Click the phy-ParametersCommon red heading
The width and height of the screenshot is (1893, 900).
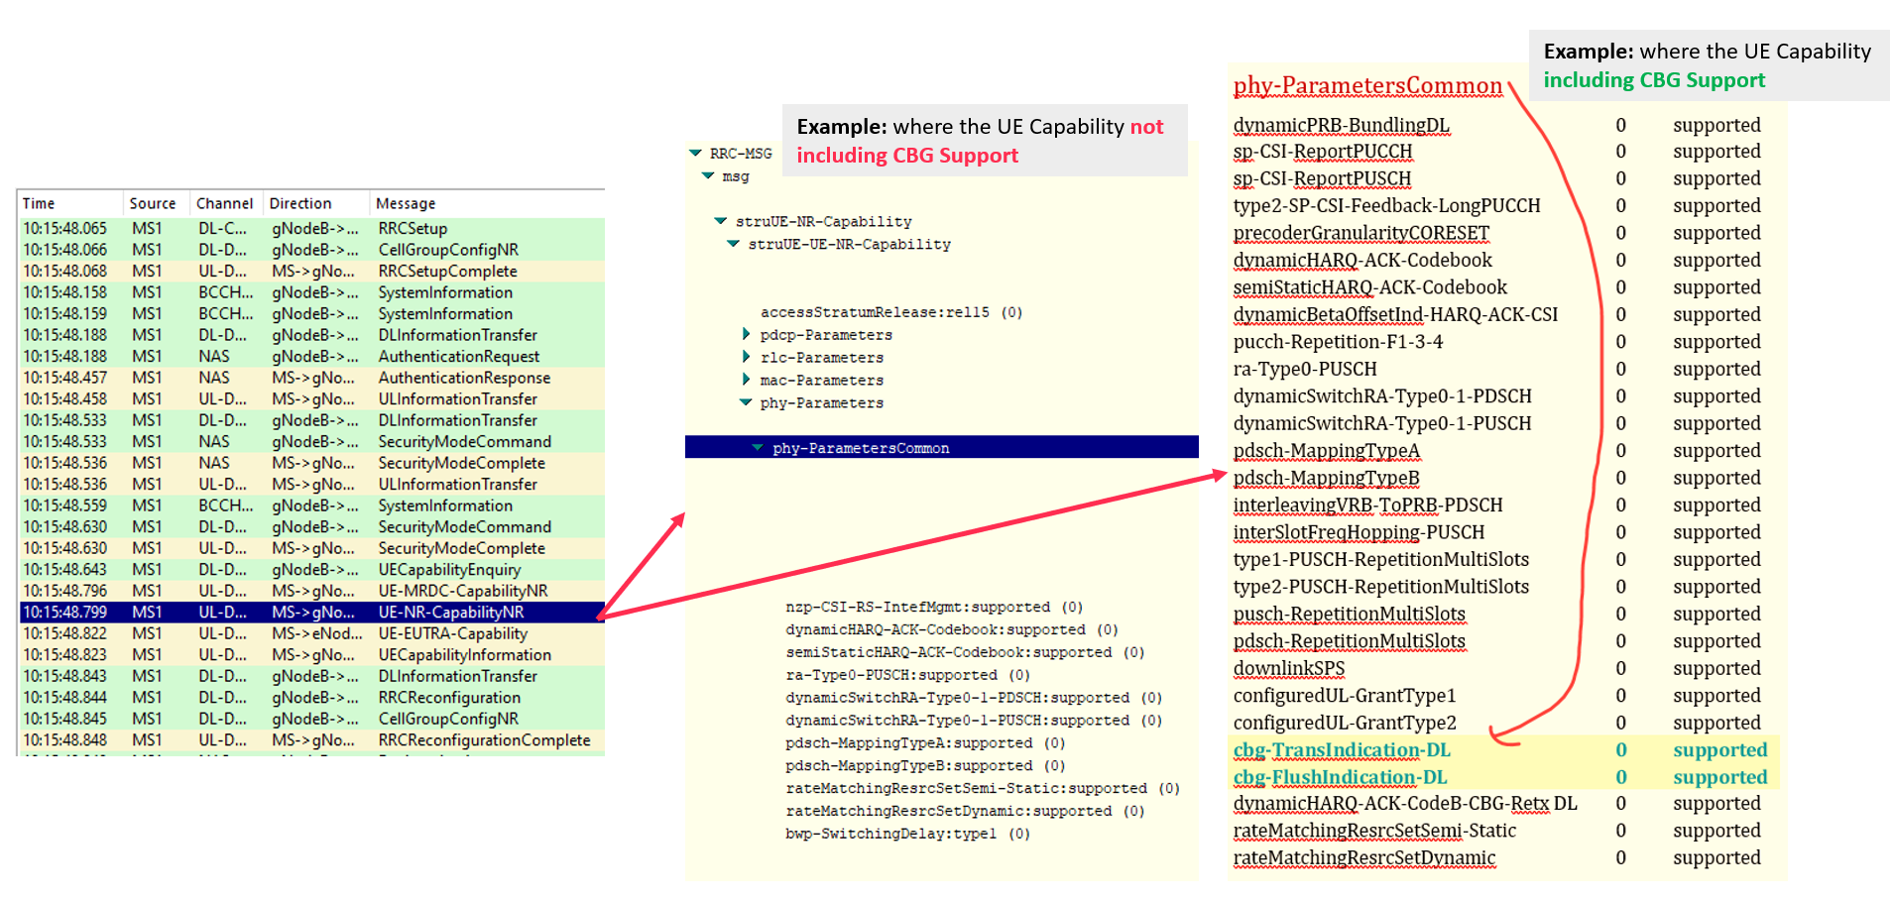(x=1367, y=86)
